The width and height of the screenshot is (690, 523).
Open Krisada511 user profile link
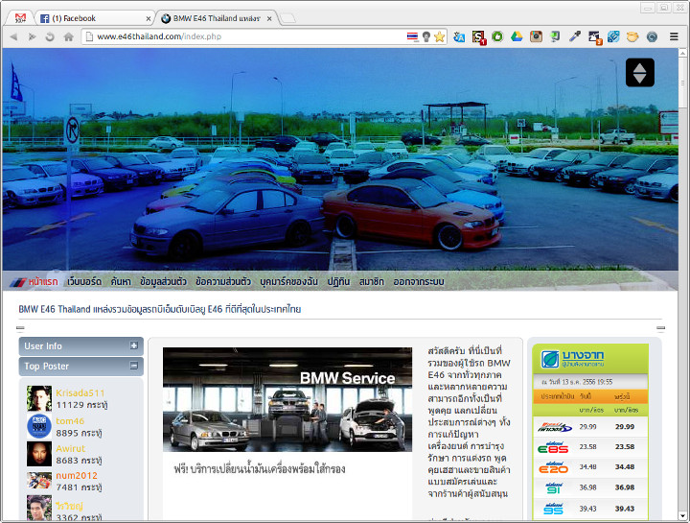coord(80,392)
